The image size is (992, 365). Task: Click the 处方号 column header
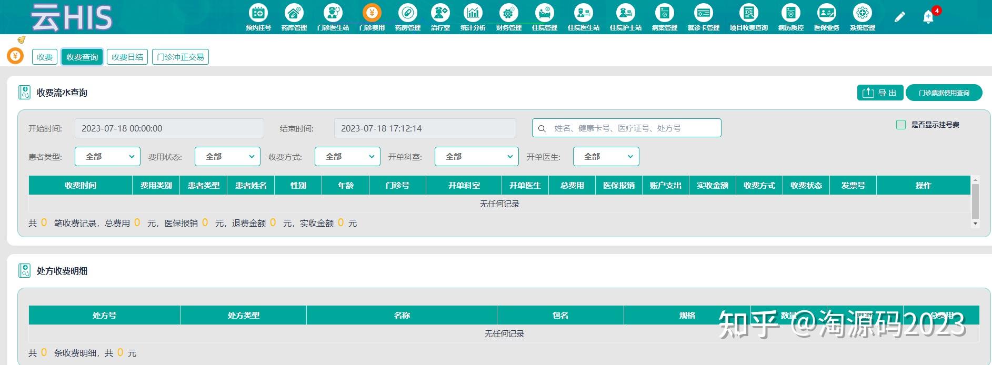[x=104, y=315]
